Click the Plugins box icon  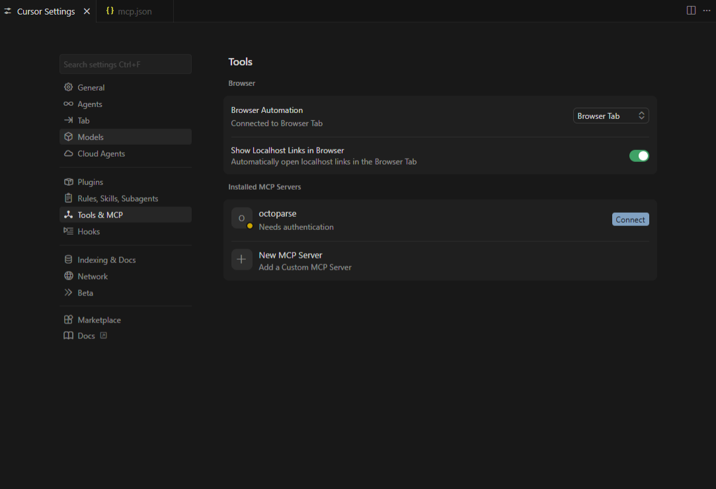[x=68, y=182]
